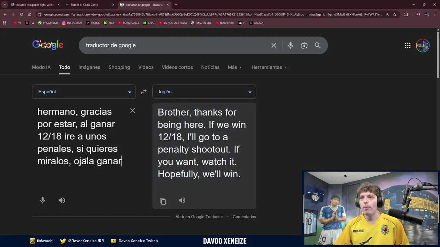Open the Inglés target language dropdown
The width and height of the screenshot is (440, 247).
pos(204,92)
